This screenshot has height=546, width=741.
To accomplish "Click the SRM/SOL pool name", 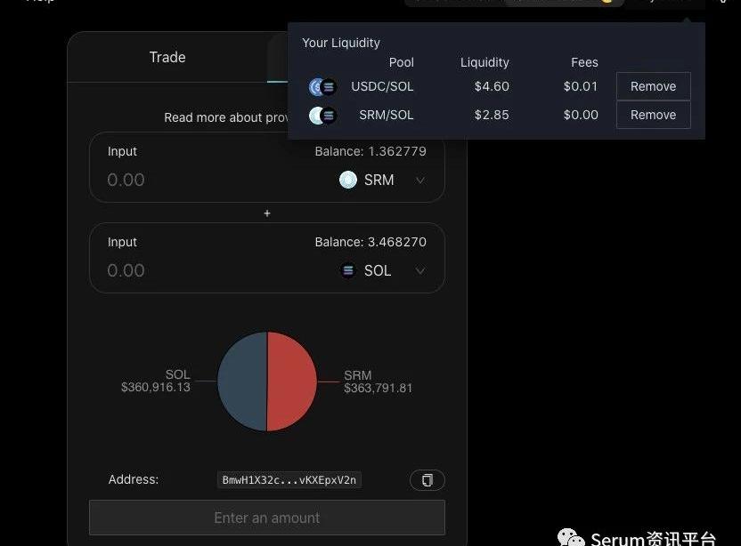I will coord(387,115).
